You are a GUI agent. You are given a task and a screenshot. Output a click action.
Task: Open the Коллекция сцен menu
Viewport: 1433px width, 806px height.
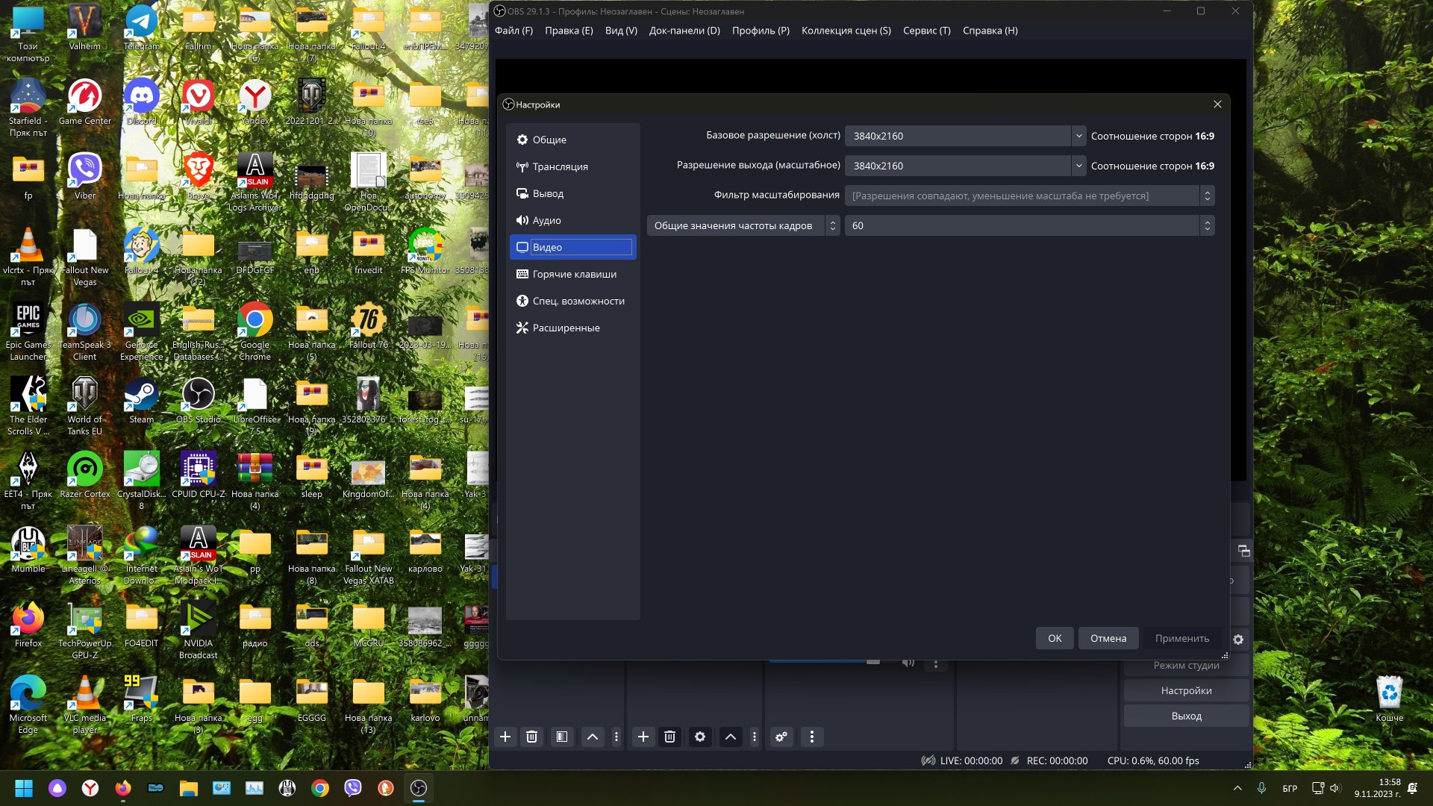pos(846,31)
